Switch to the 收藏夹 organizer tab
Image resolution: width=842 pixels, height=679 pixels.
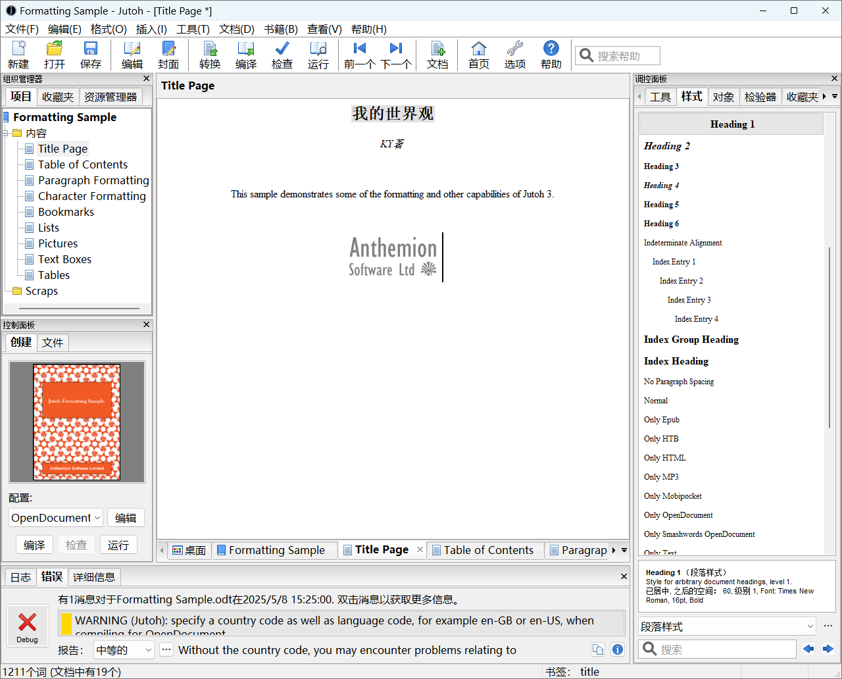[58, 97]
